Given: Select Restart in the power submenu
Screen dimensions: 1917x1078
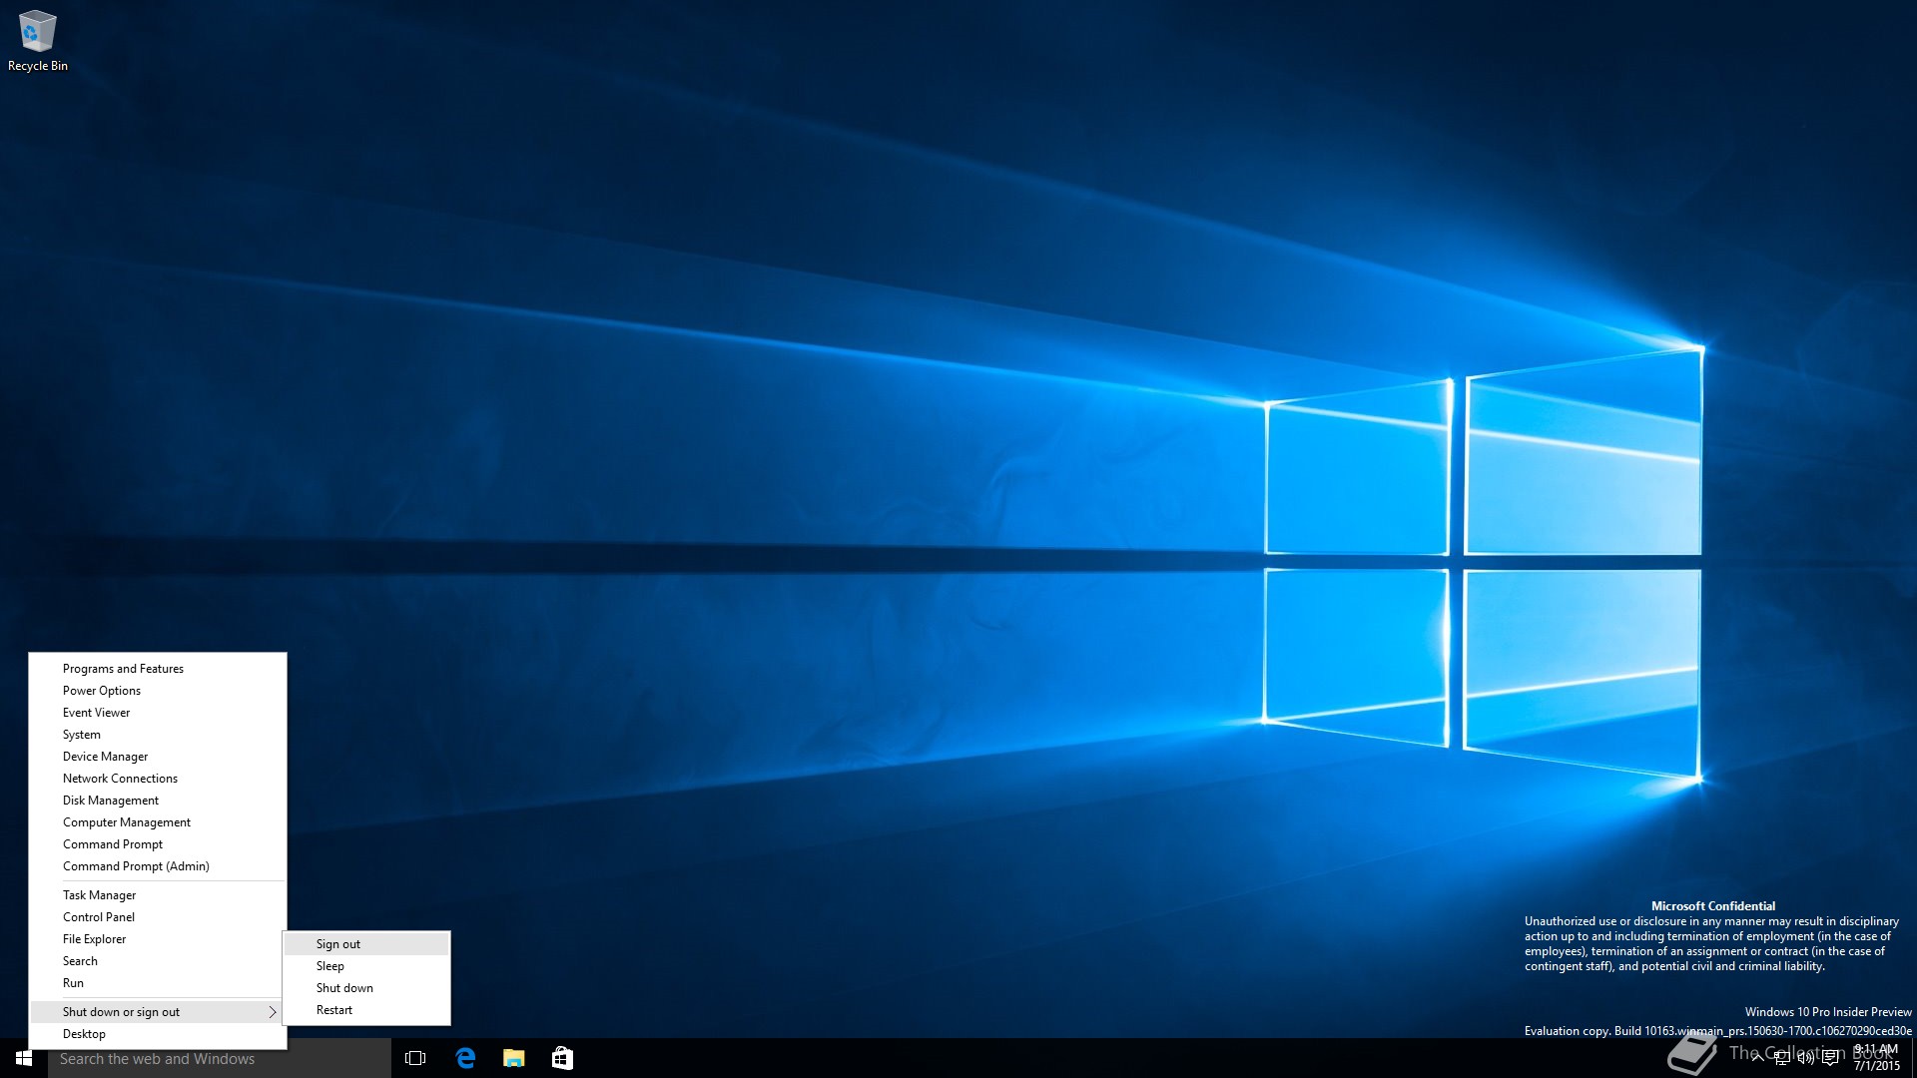Looking at the screenshot, I should [x=334, y=1010].
